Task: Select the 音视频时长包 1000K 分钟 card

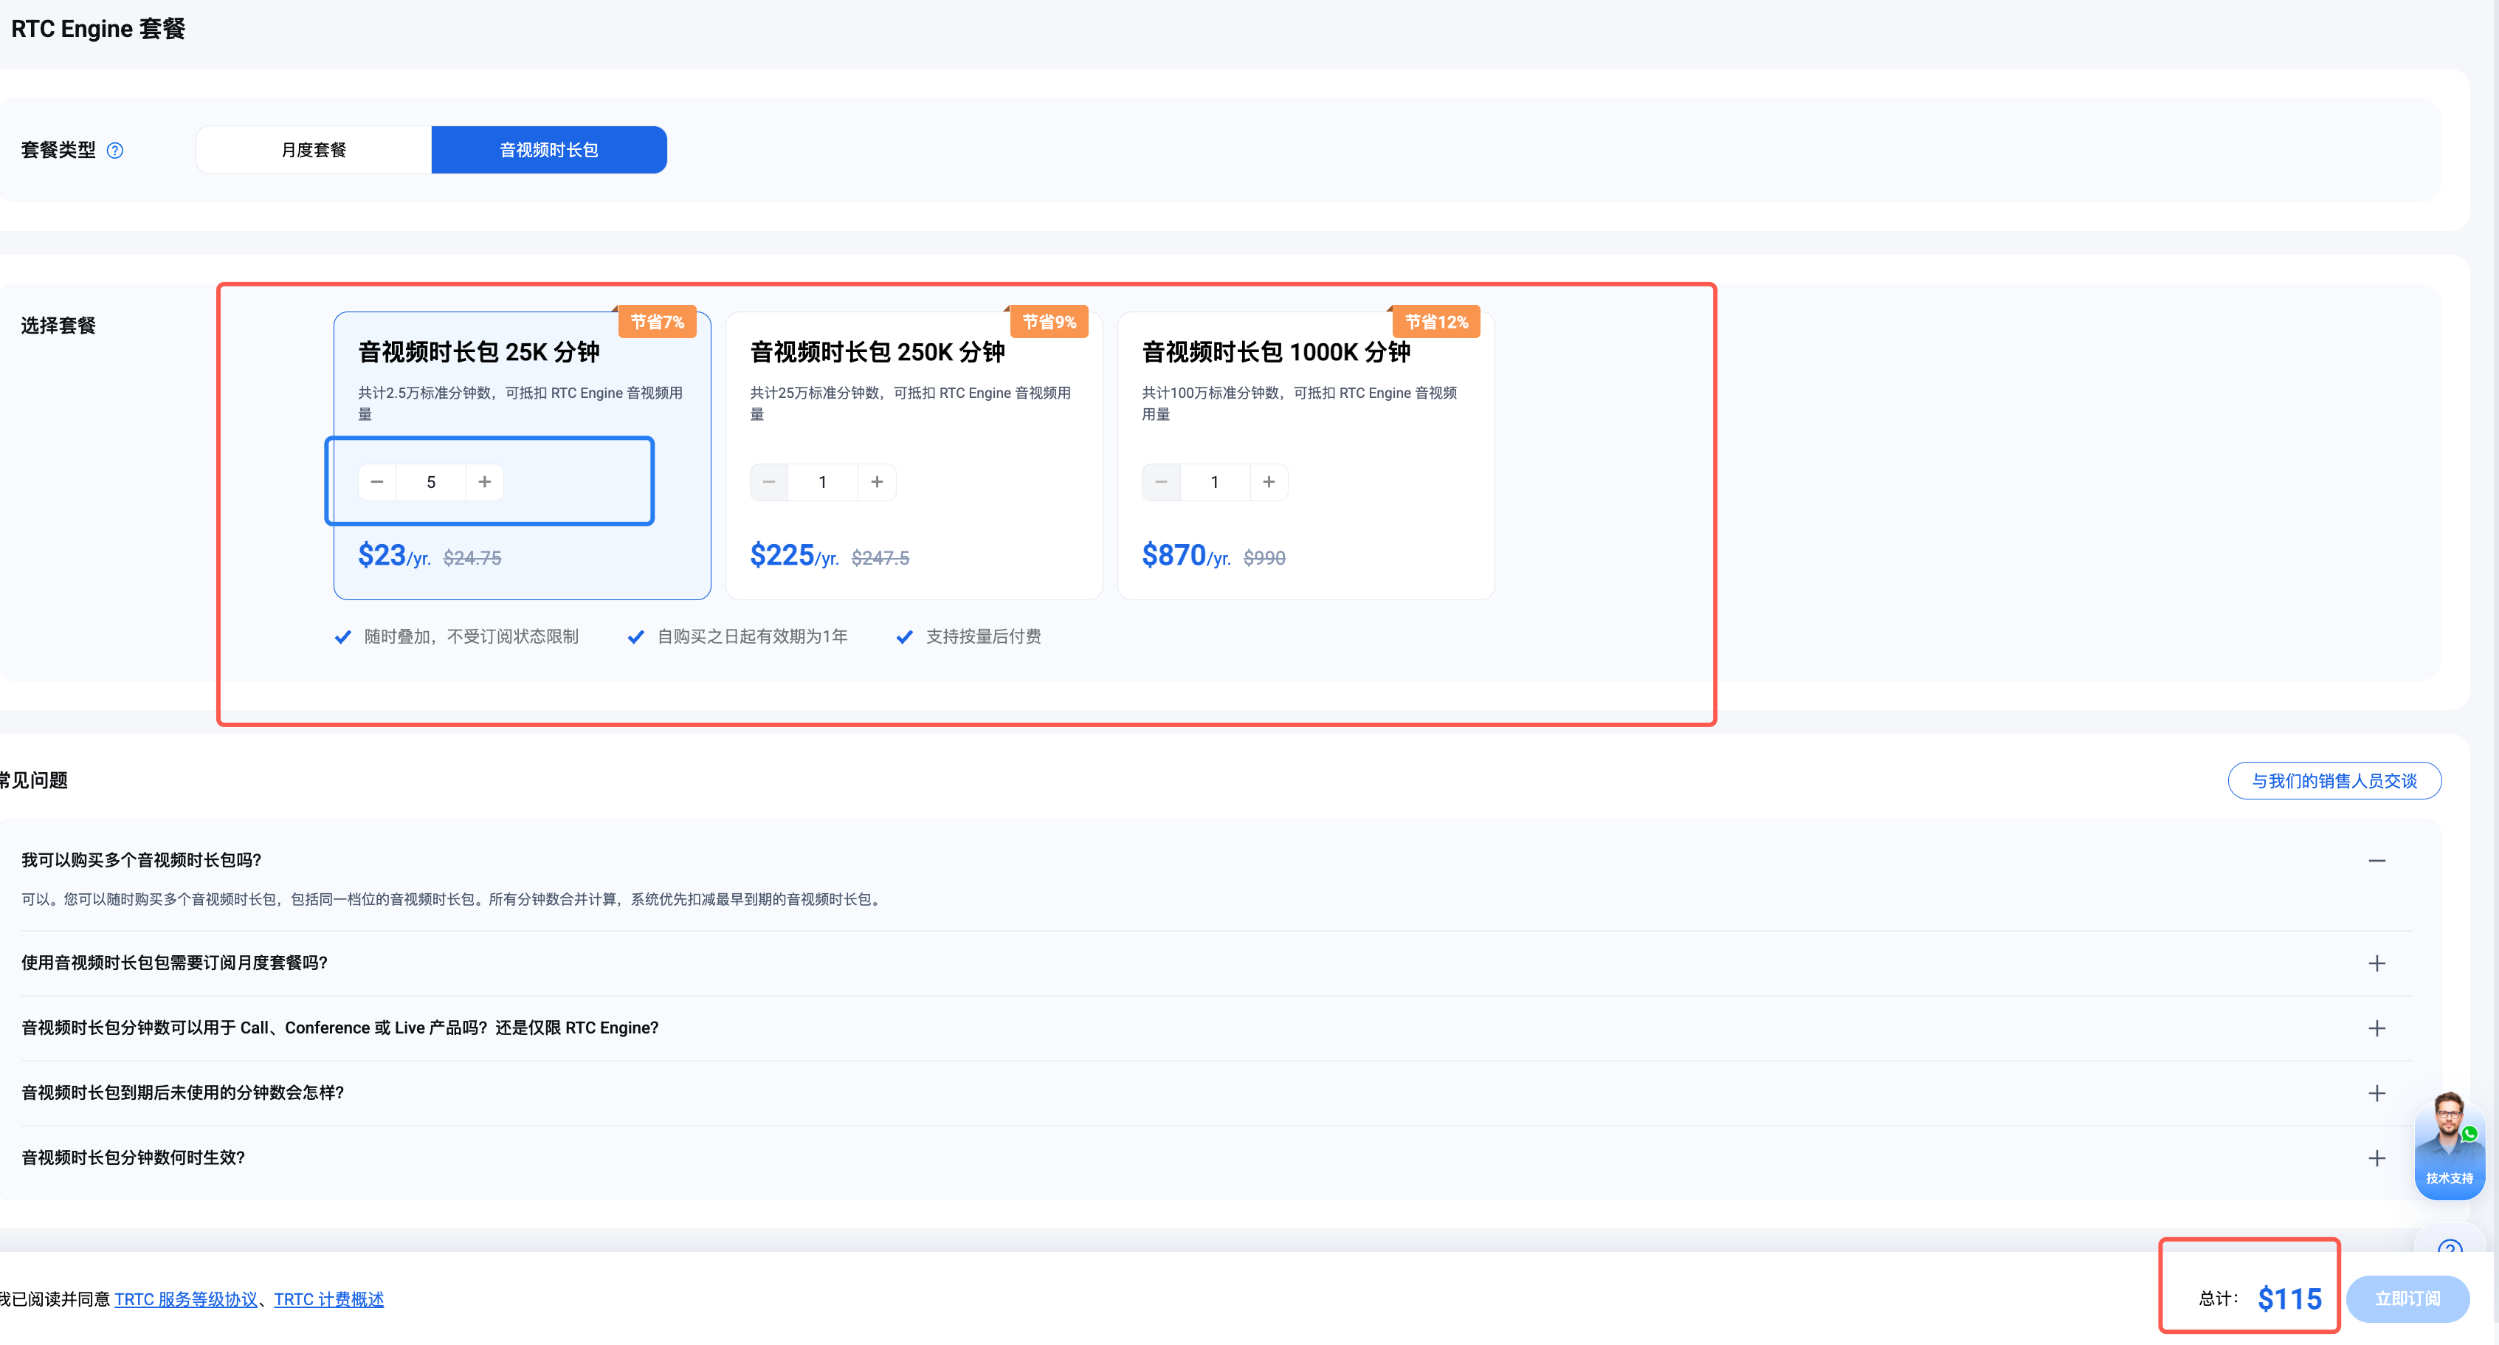Action: pos(1306,455)
